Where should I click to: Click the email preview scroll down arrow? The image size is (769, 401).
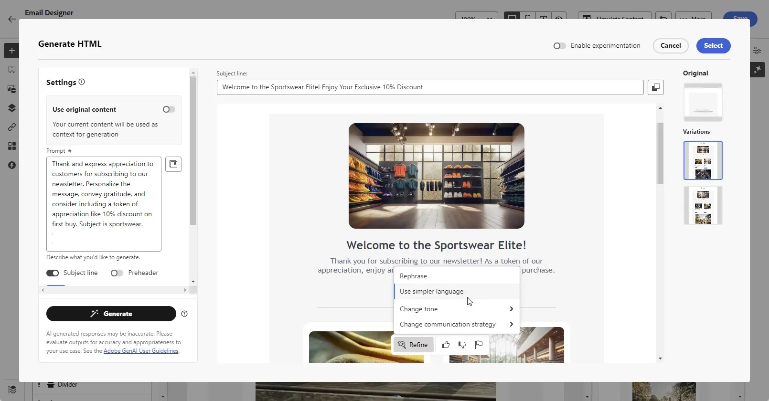click(x=660, y=359)
